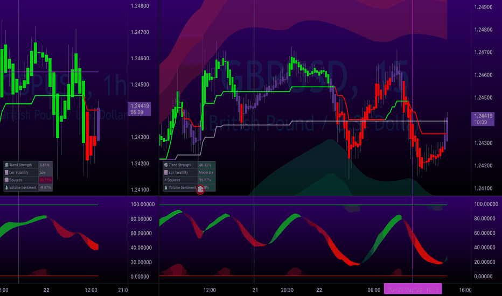Viewport: 502px width, 296px height.
Task: Click 1.24700 on the right chart price axis
Action: pos(484,52)
